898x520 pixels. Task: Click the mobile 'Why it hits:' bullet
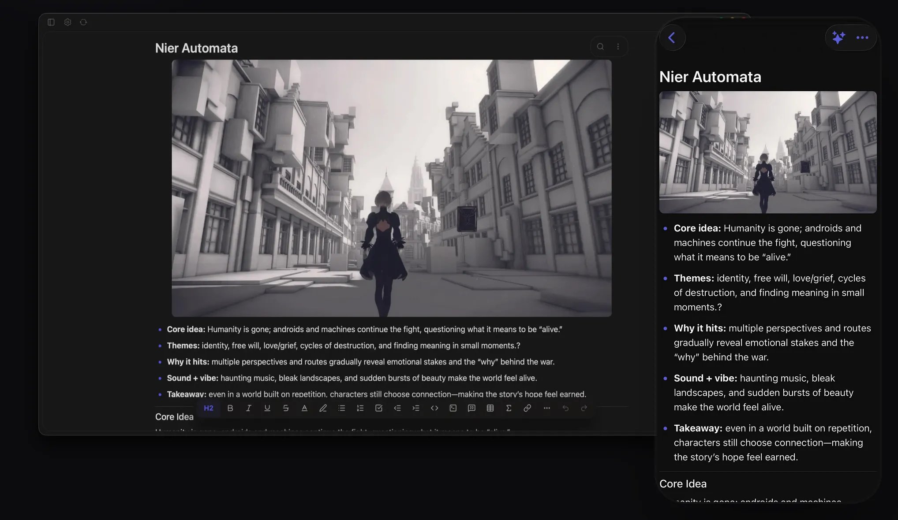pos(772,342)
